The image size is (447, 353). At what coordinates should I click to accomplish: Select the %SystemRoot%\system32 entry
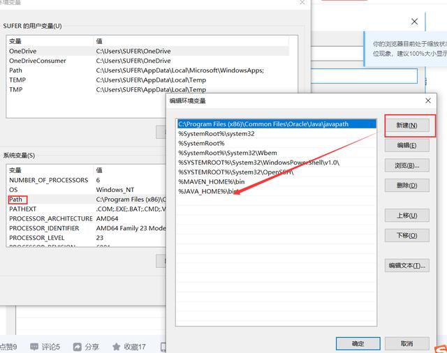277,134
